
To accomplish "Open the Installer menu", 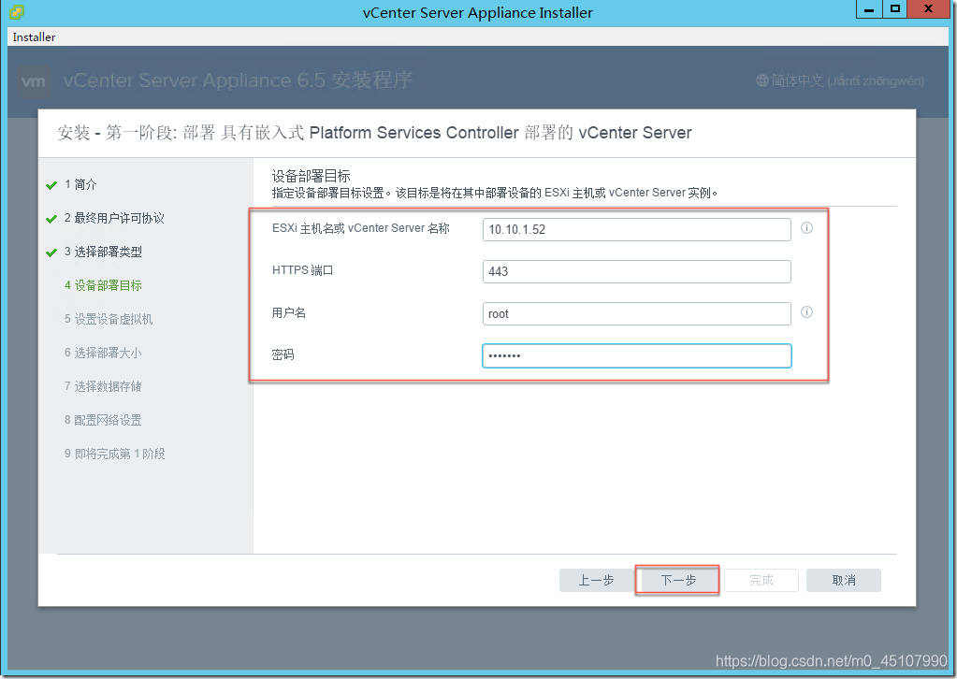I will [34, 37].
